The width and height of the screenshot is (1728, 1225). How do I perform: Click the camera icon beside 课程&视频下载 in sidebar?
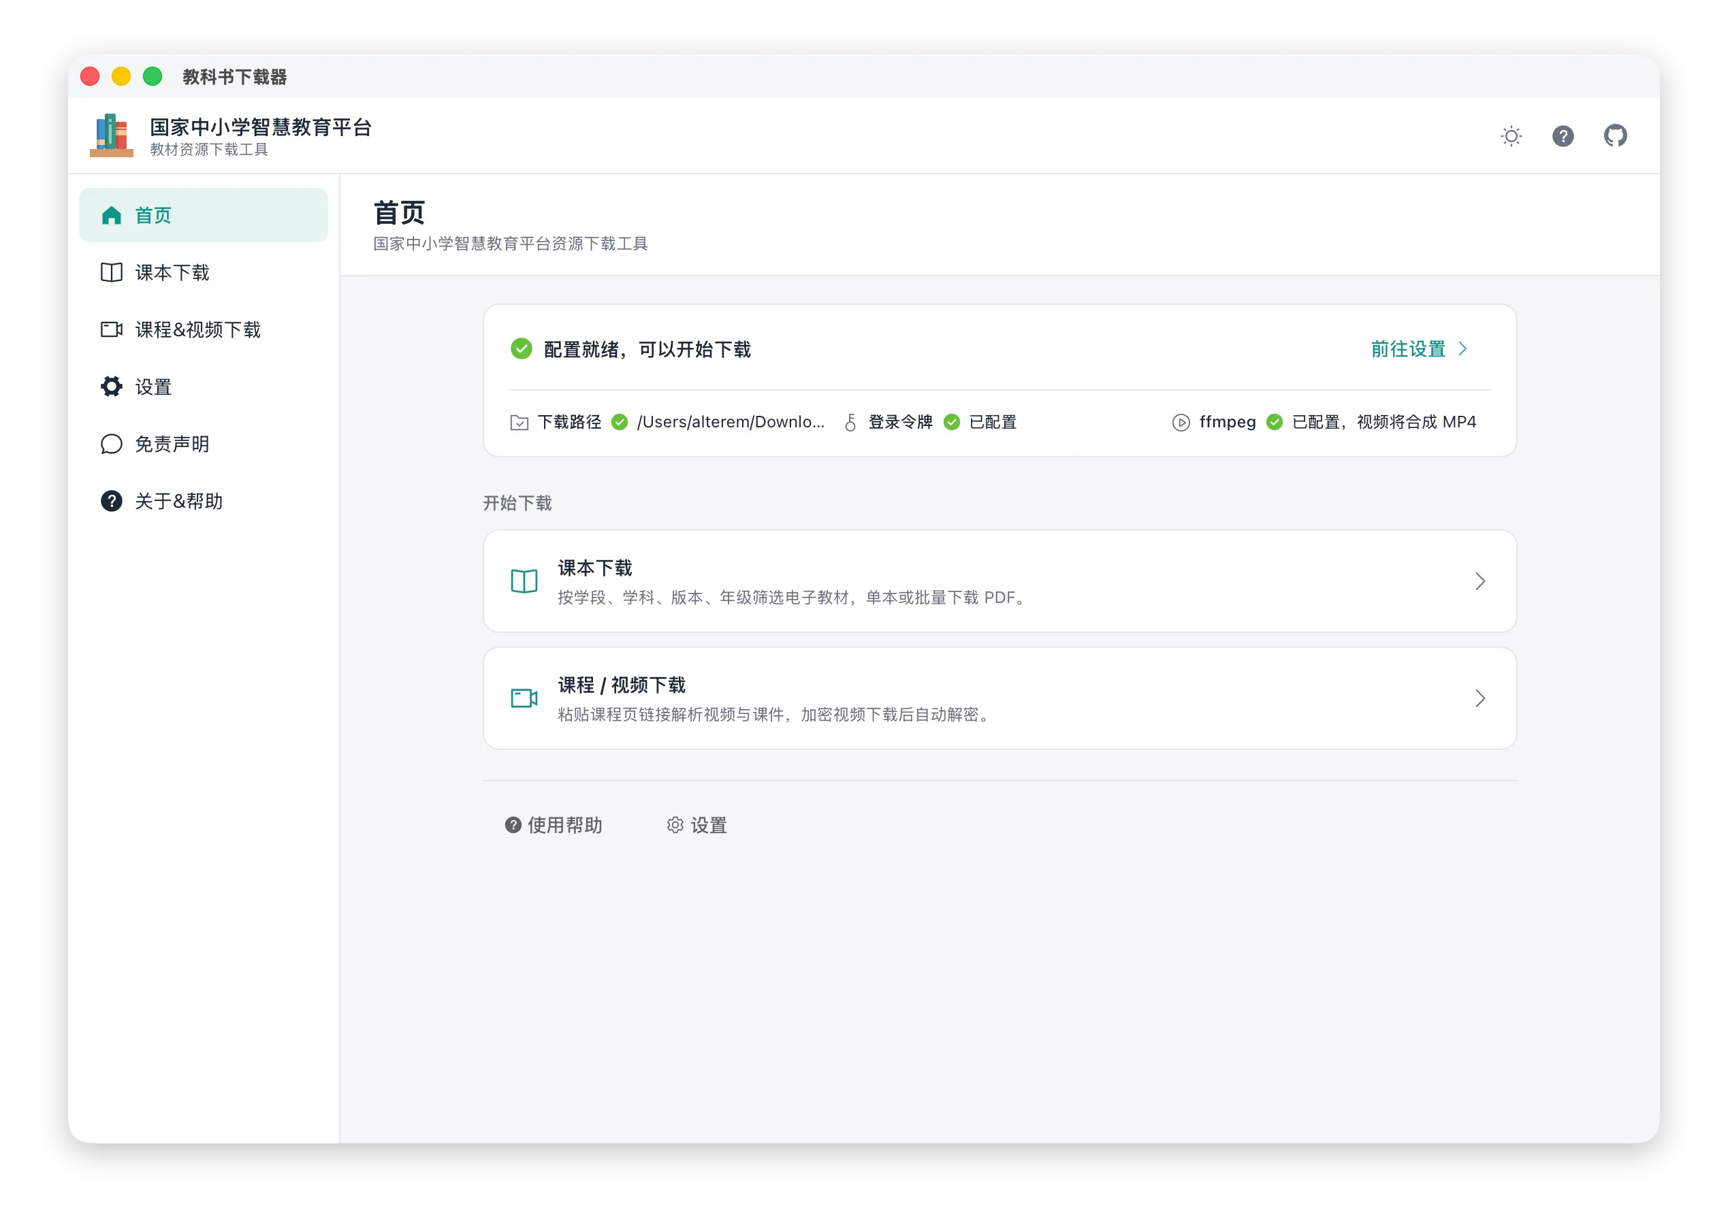112,329
